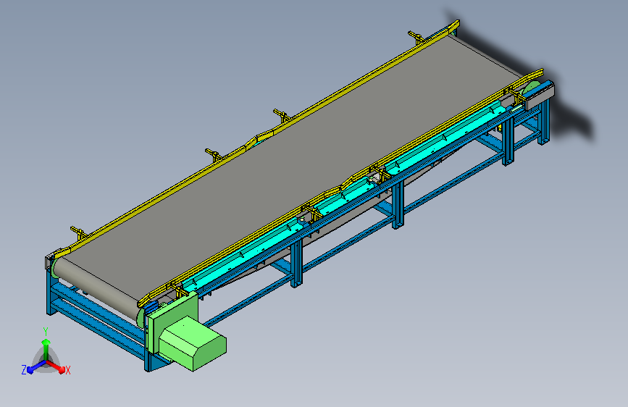Select the gray end roller at left end
The image size is (628, 407).
[98, 287]
